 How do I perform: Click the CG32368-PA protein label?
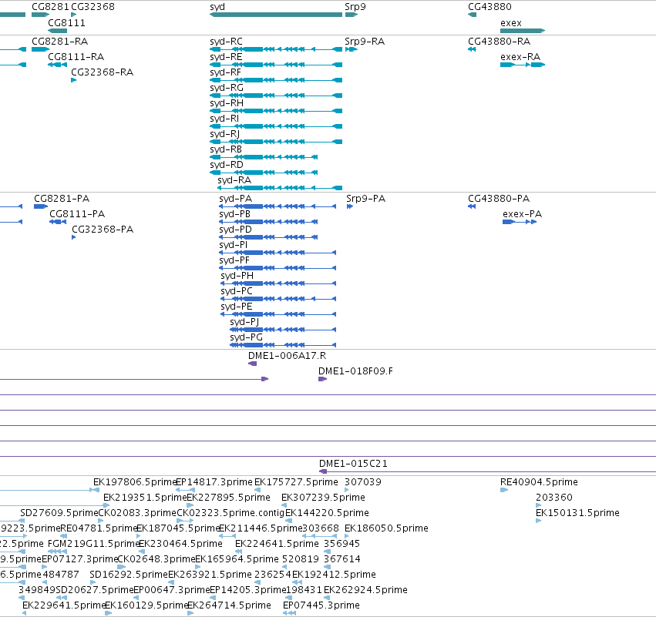click(x=103, y=230)
